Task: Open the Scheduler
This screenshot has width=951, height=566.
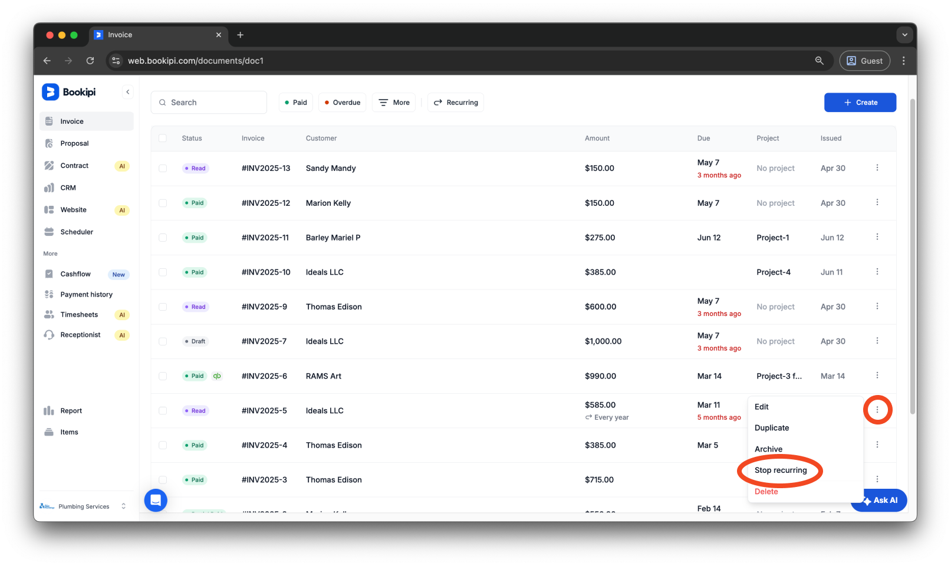Action: pos(77,232)
